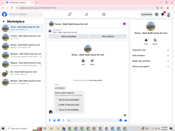Open Miguels' conversation in the list
Image resolution: width=175 pixels, height=131 pixels.
point(22,64)
